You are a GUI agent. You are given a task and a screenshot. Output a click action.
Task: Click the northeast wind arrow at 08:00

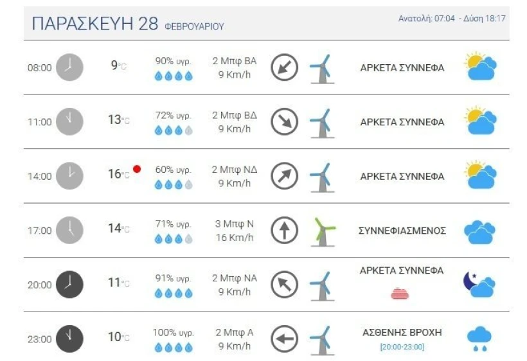(284, 67)
